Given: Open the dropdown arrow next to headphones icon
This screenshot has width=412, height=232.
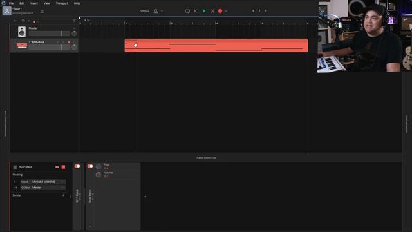Looking at the screenshot, I should [x=28, y=21].
